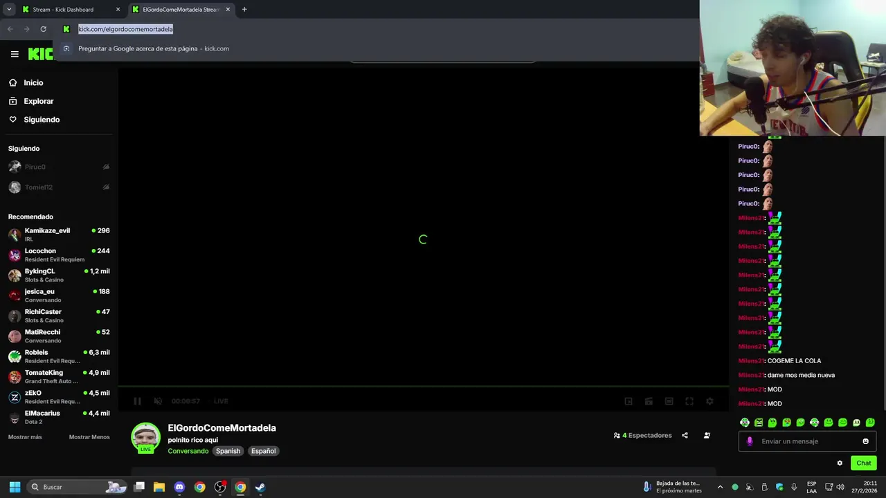The image size is (886, 498).
Task: Open recommended channel Kamikaze_evil
Action: pyautogui.click(x=58, y=234)
